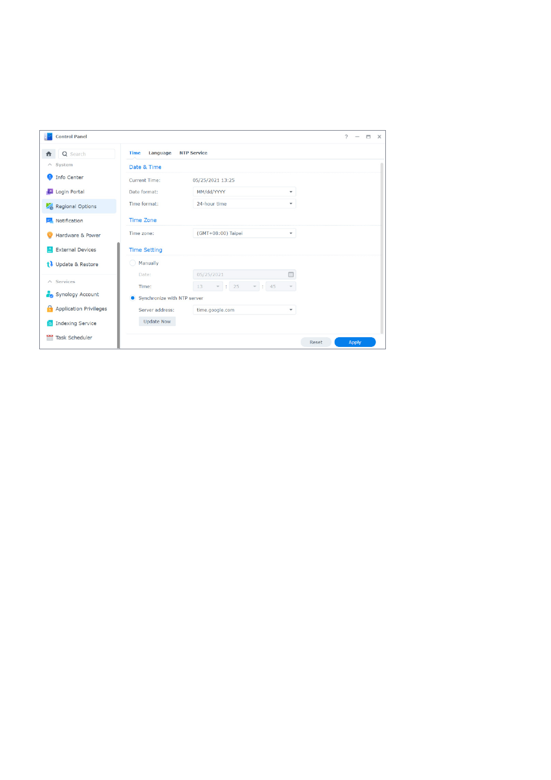Click the blue Apply button
This screenshot has width=551, height=780.
pos(355,342)
